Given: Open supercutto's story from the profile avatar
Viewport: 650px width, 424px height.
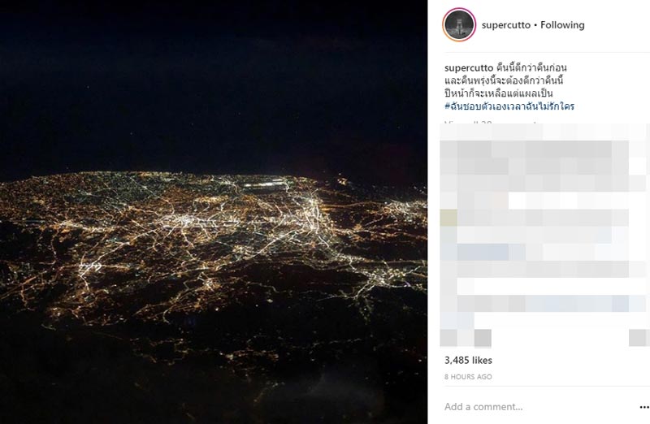Looking at the screenshot, I should click(459, 25).
